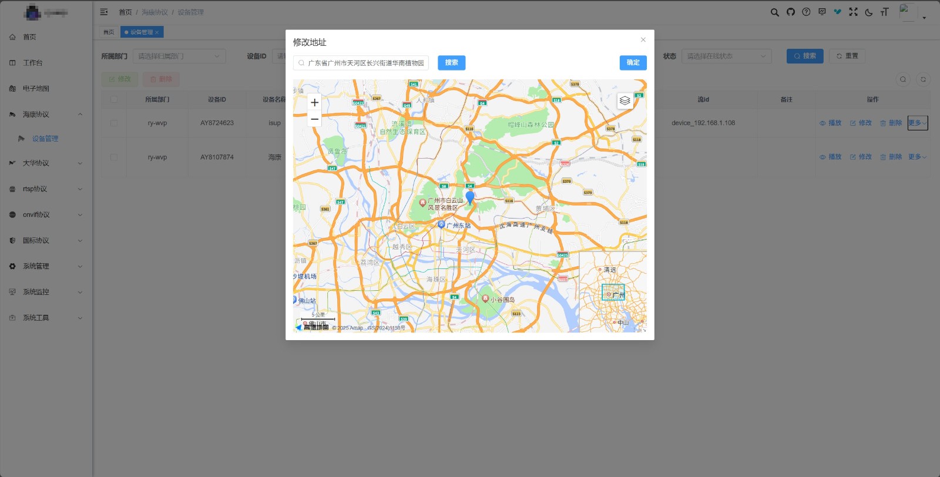
Task: Click the map zoom out minus button
Action: tap(314, 119)
